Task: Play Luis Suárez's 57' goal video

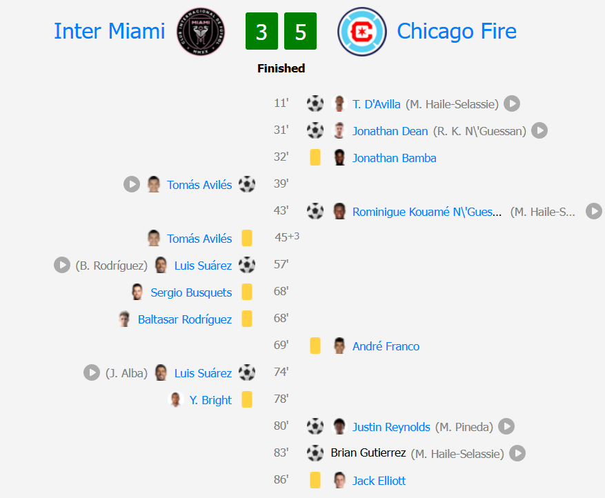Action: pyautogui.click(x=62, y=265)
